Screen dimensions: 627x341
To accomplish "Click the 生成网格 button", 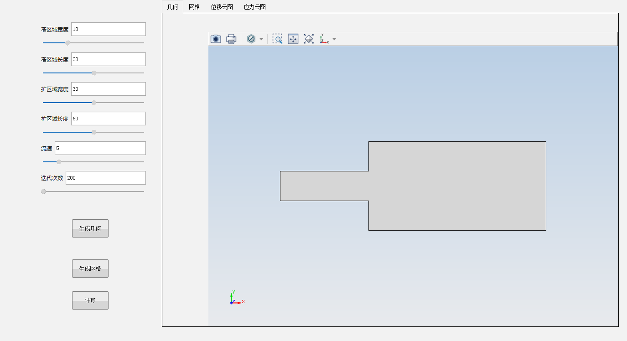I will tap(90, 269).
